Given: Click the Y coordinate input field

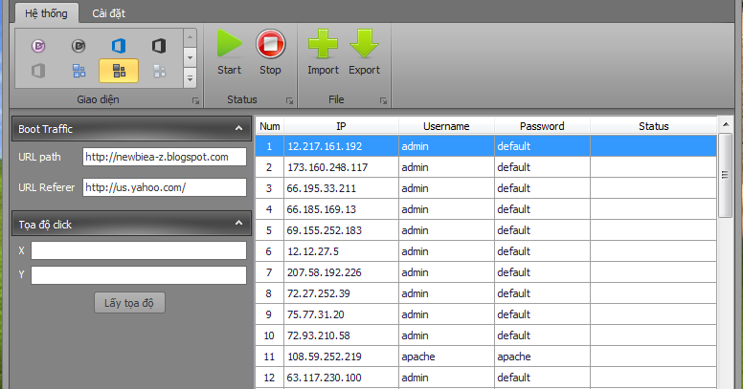Looking at the screenshot, I should 139,274.
